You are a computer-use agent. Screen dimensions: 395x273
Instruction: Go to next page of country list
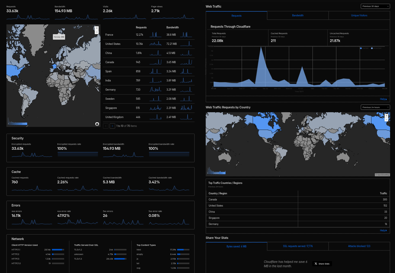pyautogui.click(x=112, y=126)
